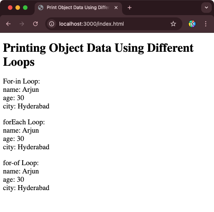The height and width of the screenshot is (212, 214).
Task: Click the yellow minimize window button
Action: click(18, 8)
